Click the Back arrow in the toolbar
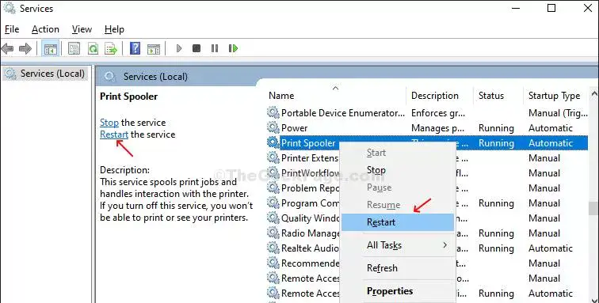 [x=7, y=48]
